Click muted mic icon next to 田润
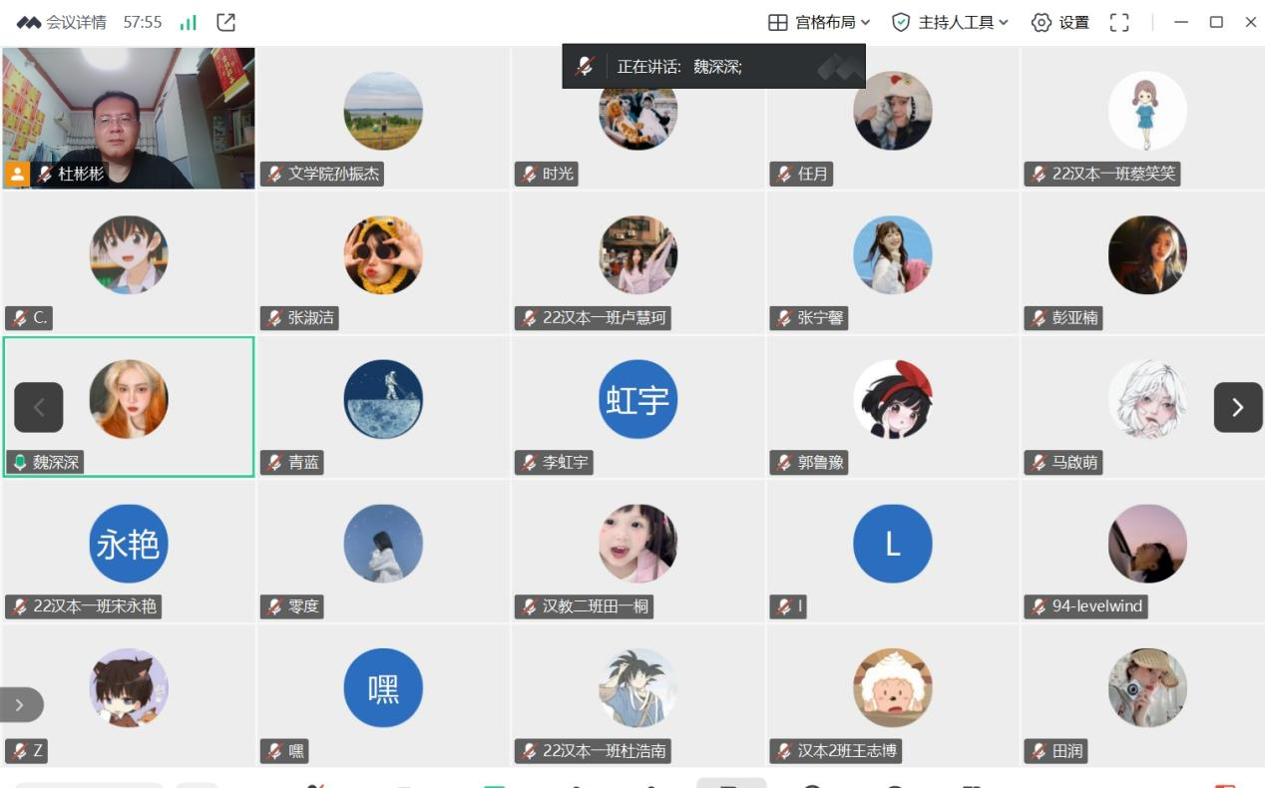The image size is (1265, 788). (1040, 751)
